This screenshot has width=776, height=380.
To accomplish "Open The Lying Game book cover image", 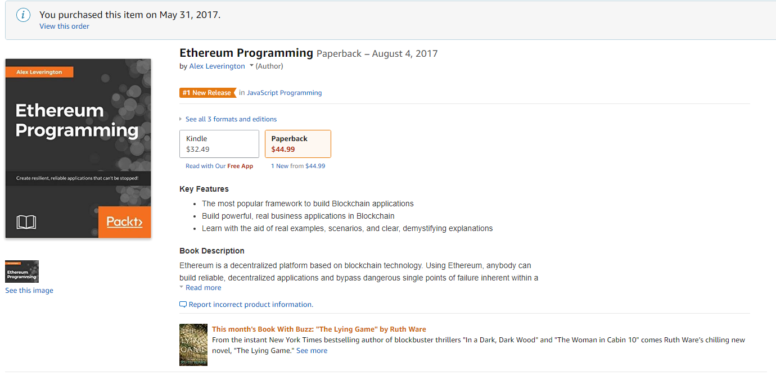I will pos(193,345).
